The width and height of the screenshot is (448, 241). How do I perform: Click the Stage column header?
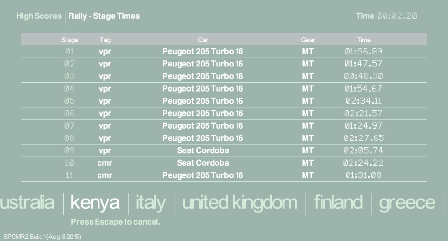point(70,40)
